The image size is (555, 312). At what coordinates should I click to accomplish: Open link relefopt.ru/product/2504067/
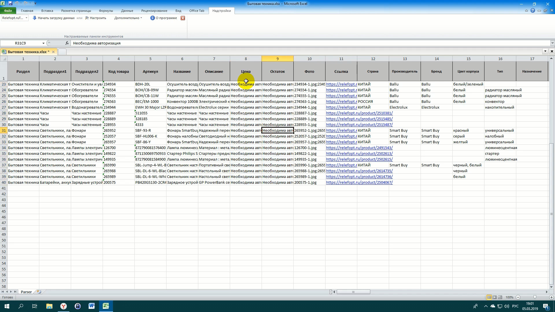tap(359, 182)
